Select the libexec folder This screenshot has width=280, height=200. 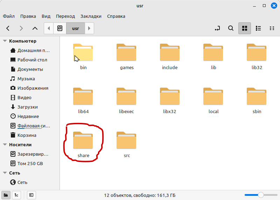click(126, 101)
